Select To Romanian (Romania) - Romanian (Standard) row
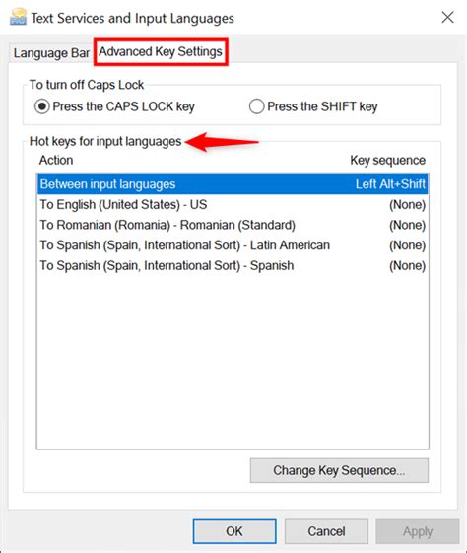This screenshot has width=467, height=553. [x=233, y=225]
